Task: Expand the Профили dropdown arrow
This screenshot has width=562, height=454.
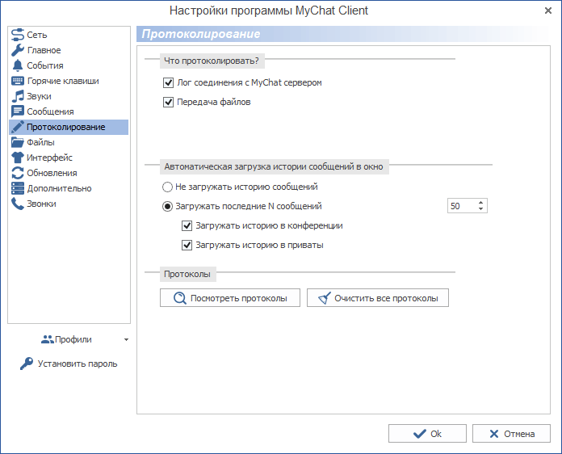Action: (x=126, y=339)
